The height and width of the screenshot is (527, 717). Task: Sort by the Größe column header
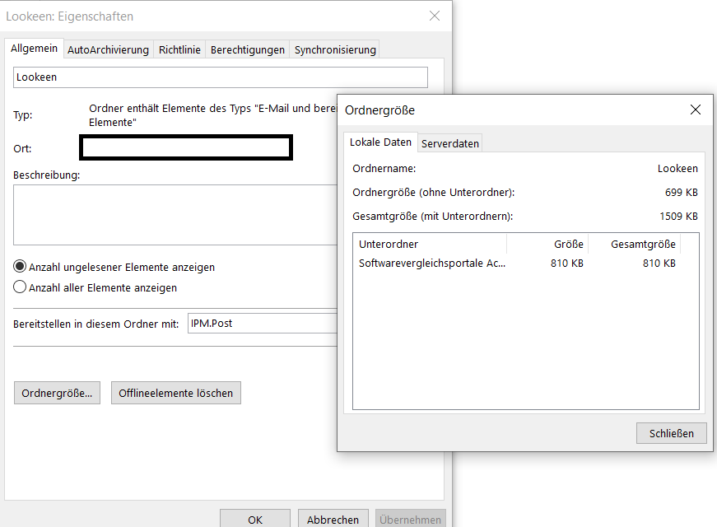coord(547,244)
